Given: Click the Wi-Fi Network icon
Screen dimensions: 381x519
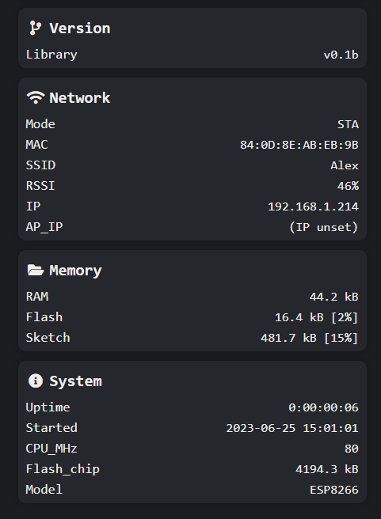Looking at the screenshot, I should 36,97.
